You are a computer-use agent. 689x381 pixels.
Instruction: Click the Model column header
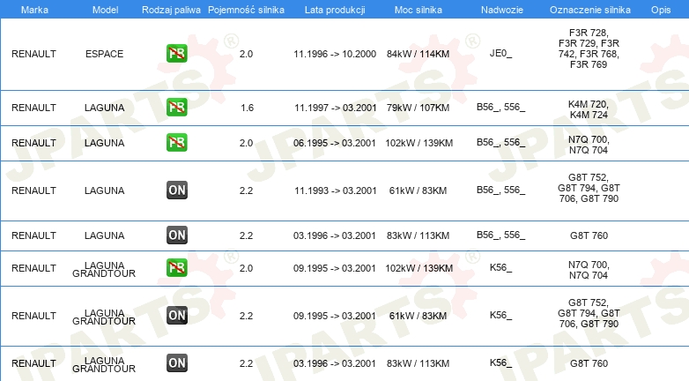point(105,10)
